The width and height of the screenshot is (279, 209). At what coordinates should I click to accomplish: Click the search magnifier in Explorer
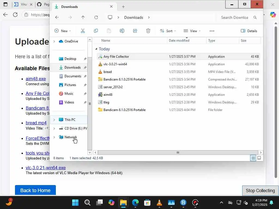pyautogui.click(x=255, y=17)
